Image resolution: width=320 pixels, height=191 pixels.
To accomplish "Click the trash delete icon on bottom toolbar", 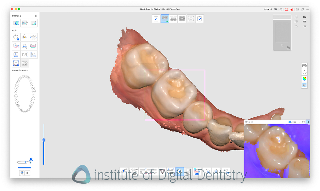I will point(216,171).
